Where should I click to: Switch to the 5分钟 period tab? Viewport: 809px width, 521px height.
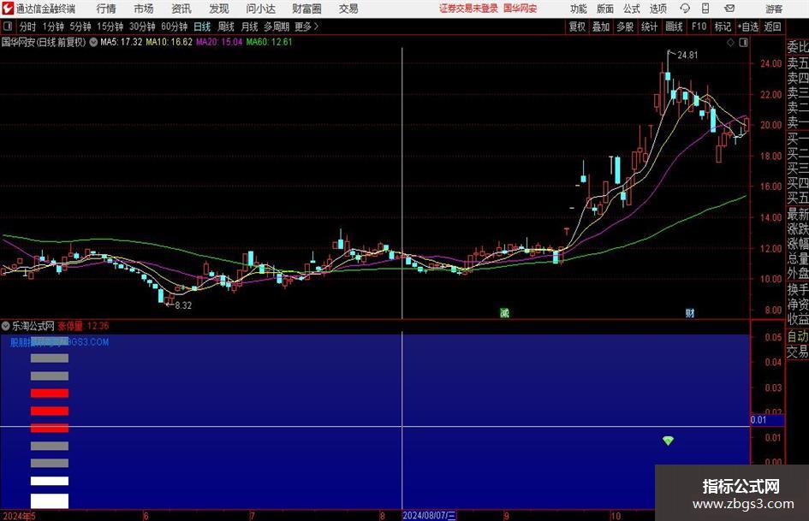(x=80, y=27)
